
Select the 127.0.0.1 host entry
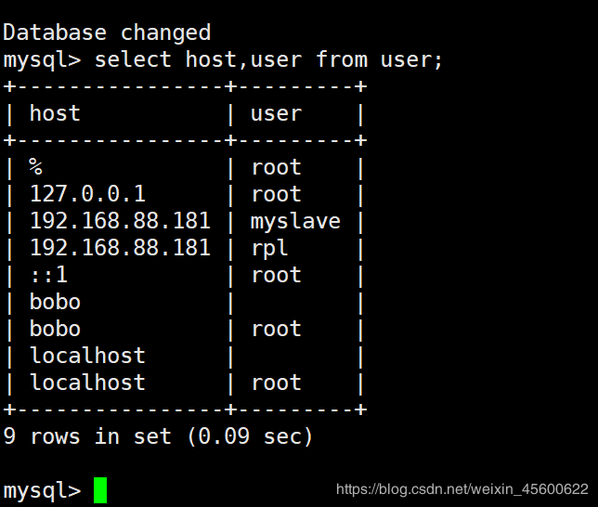tap(87, 194)
